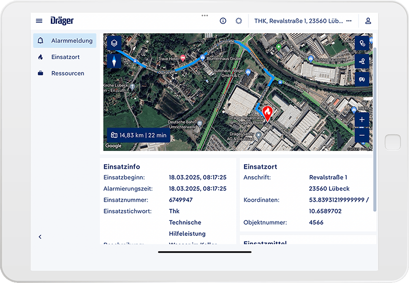The image size is (409, 283).
Task: Click the red fire marker on map
Action: (267, 113)
